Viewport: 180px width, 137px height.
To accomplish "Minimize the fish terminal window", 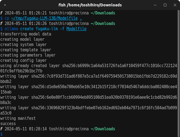I will 155,5.
